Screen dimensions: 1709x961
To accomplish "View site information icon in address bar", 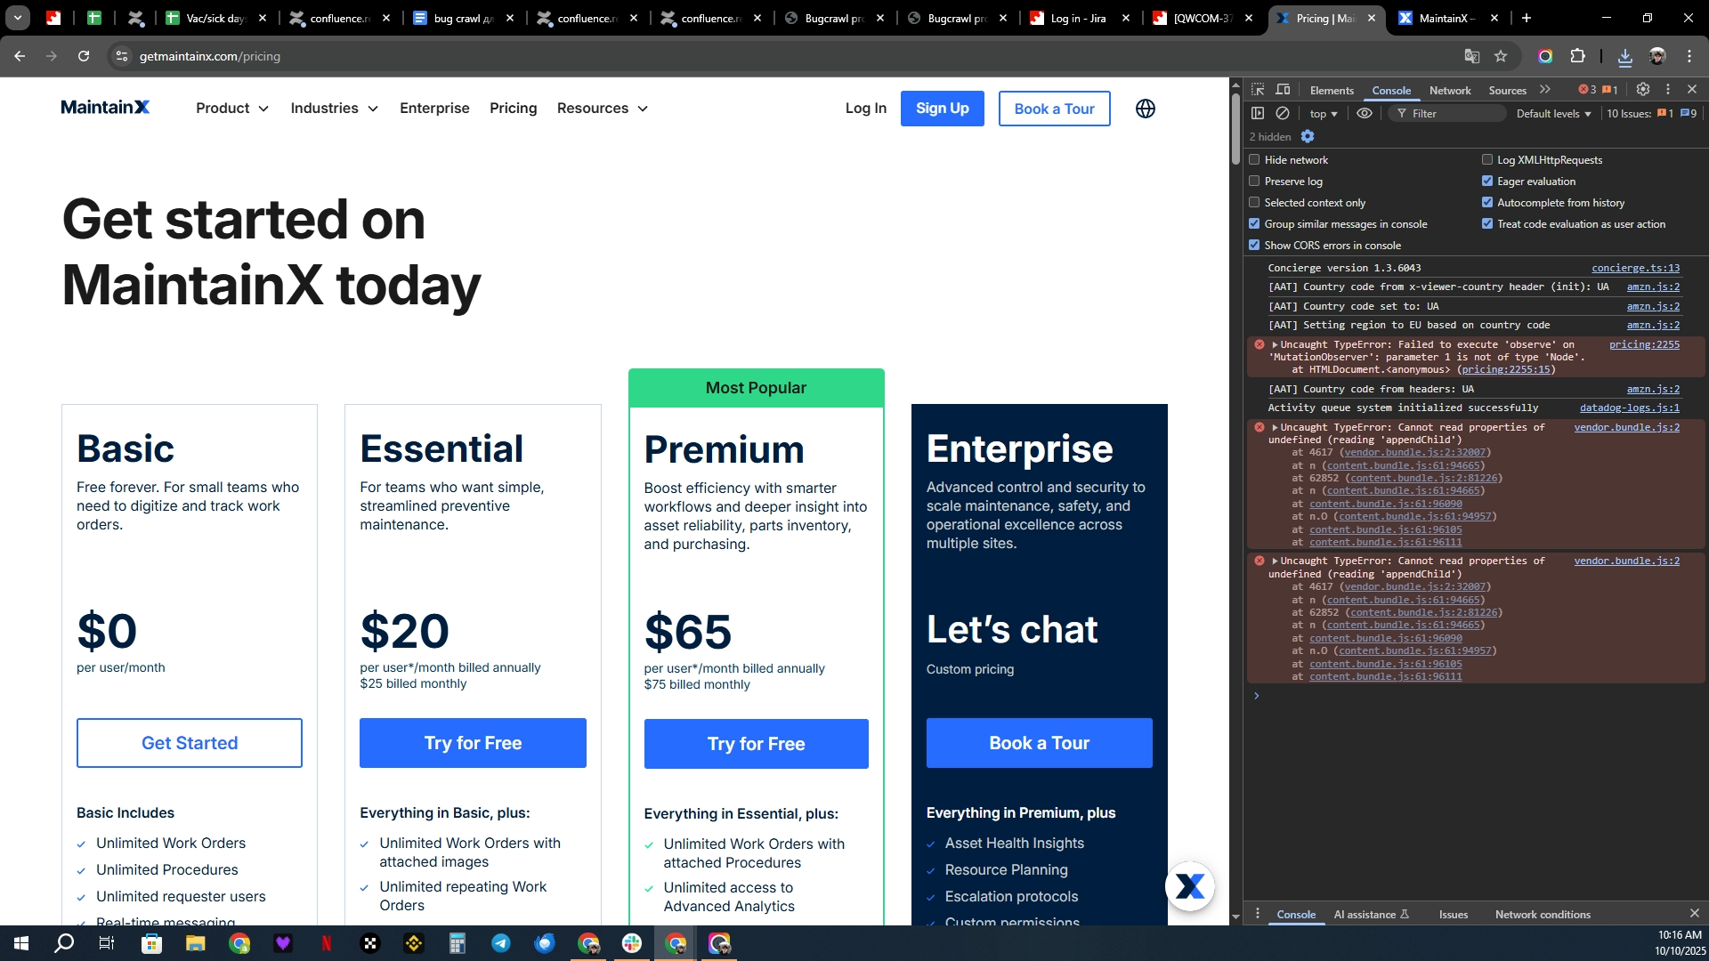I will pyautogui.click(x=122, y=56).
